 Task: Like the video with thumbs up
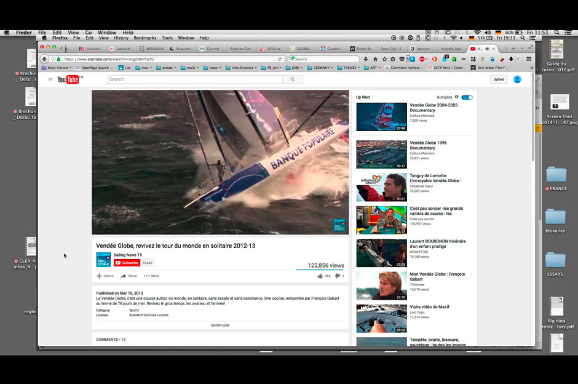(320, 276)
